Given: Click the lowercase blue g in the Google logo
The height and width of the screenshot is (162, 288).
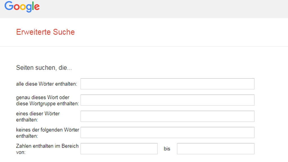Looking at the screenshot, I should pos(29,8).
